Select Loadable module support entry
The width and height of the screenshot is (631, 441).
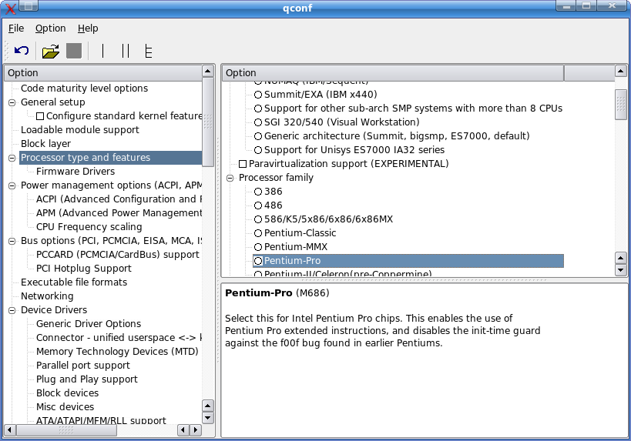pos(79,130)
